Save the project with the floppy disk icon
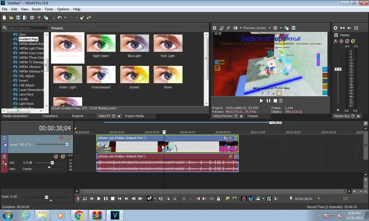369x221 pixels. 18,18
